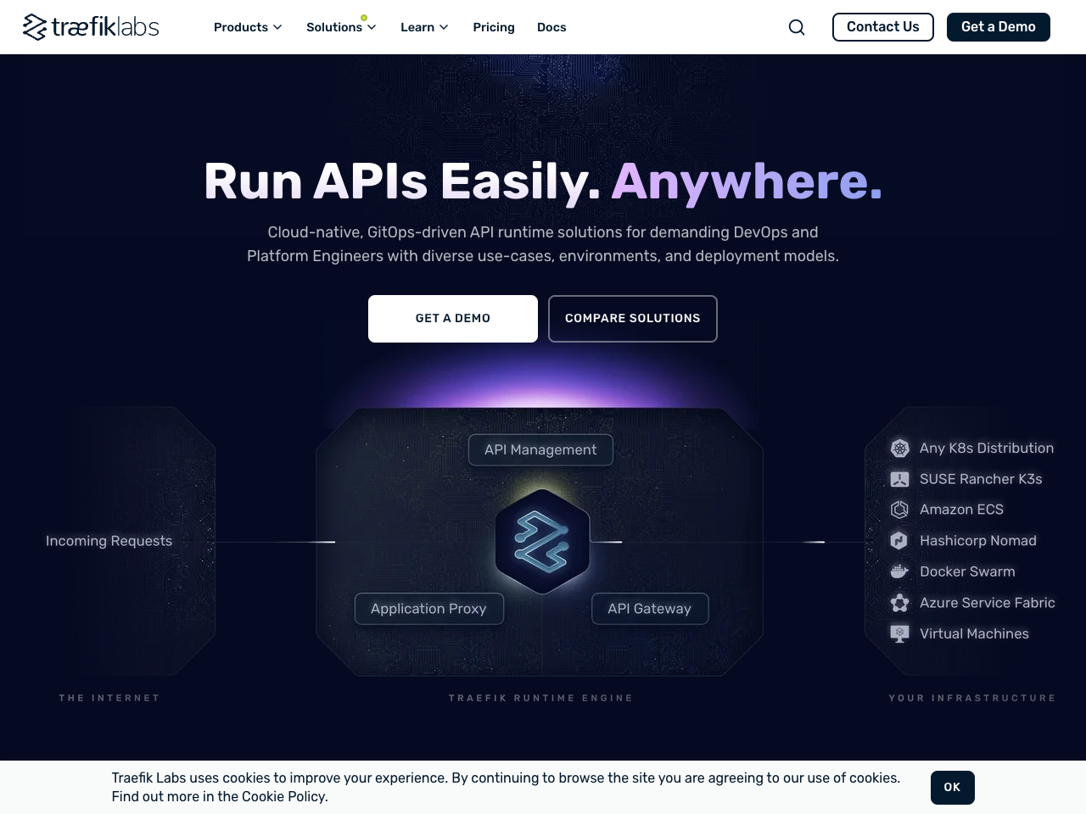The width and height of the screenshot is (1086, 814).
Task: Click the YOUR INFRASTRUCTURE caption
Action: click(972, 698)
